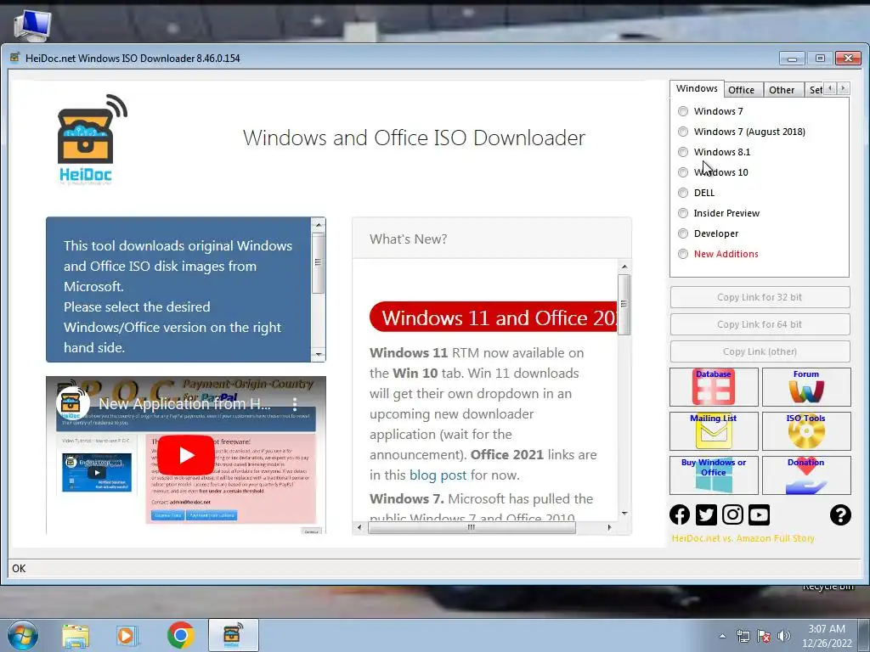Click What's New scroll right arrow
Screen dimensions: 870x652
(609, 527)
